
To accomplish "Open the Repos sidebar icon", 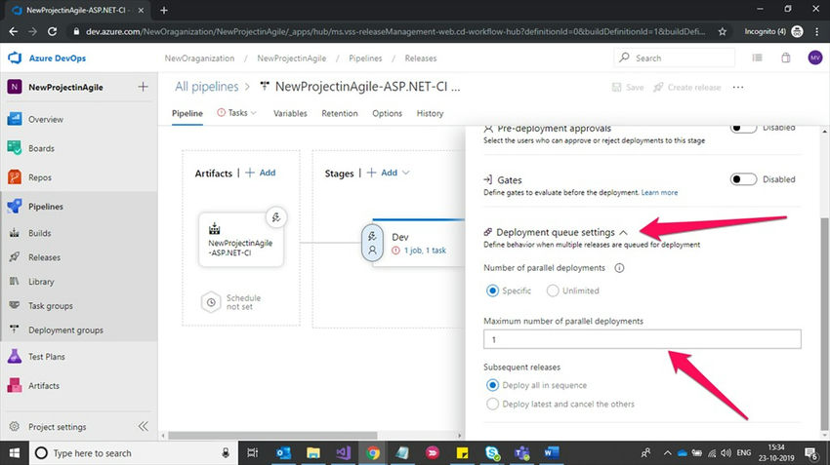I will click(15, 177).
